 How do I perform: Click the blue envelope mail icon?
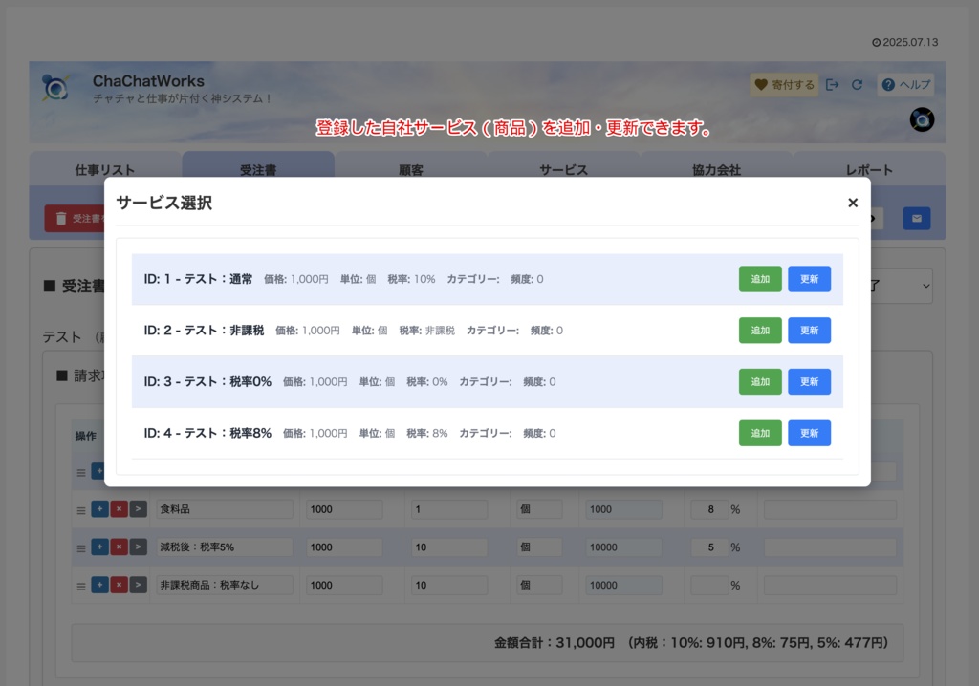click(x=916, y=218)
